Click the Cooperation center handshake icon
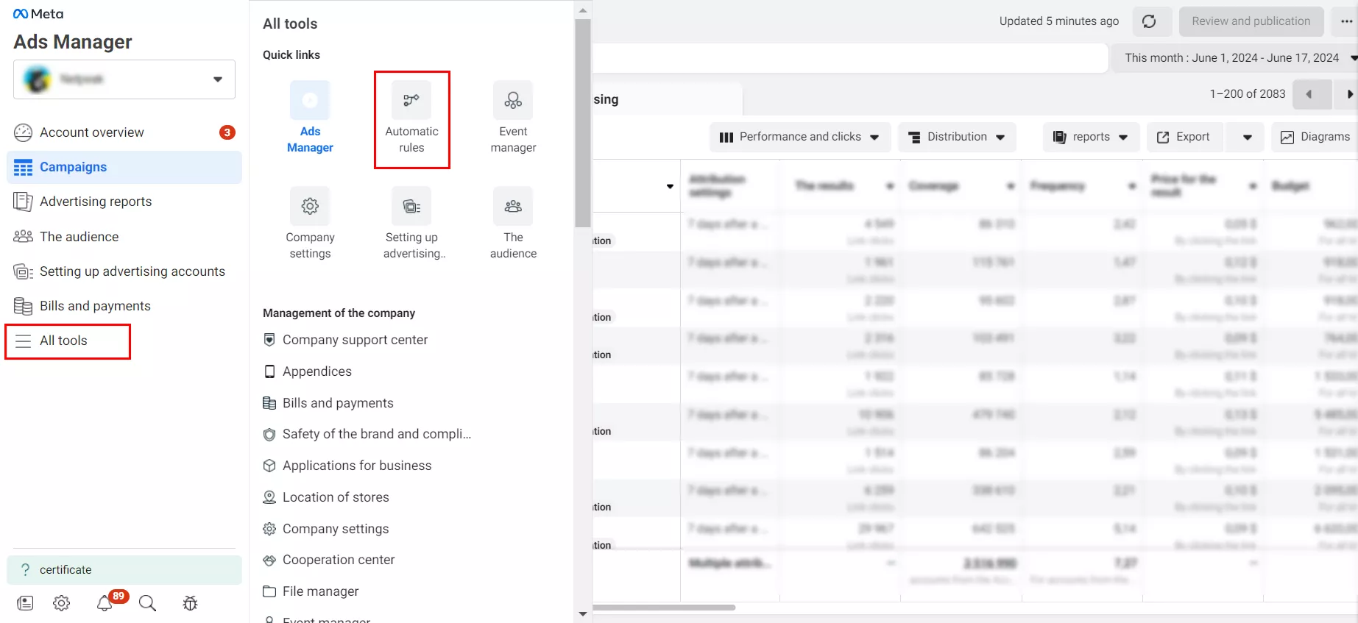Screen dimensions: 1358x623 [269, 560]
